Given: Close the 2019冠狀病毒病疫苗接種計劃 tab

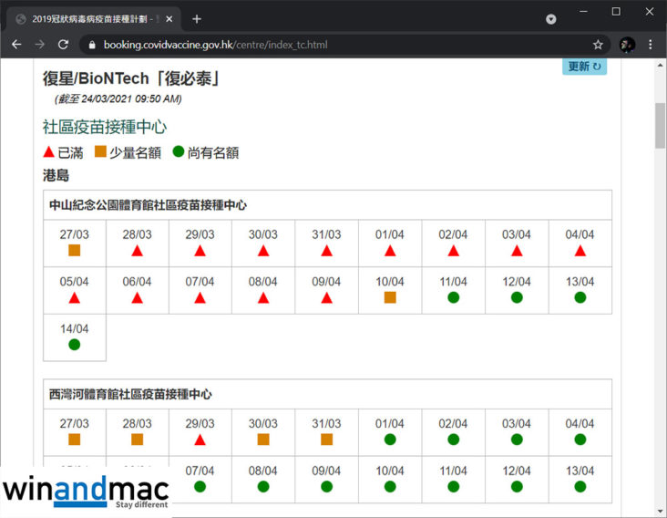Looking at the screenshot, I should [169, 18].
